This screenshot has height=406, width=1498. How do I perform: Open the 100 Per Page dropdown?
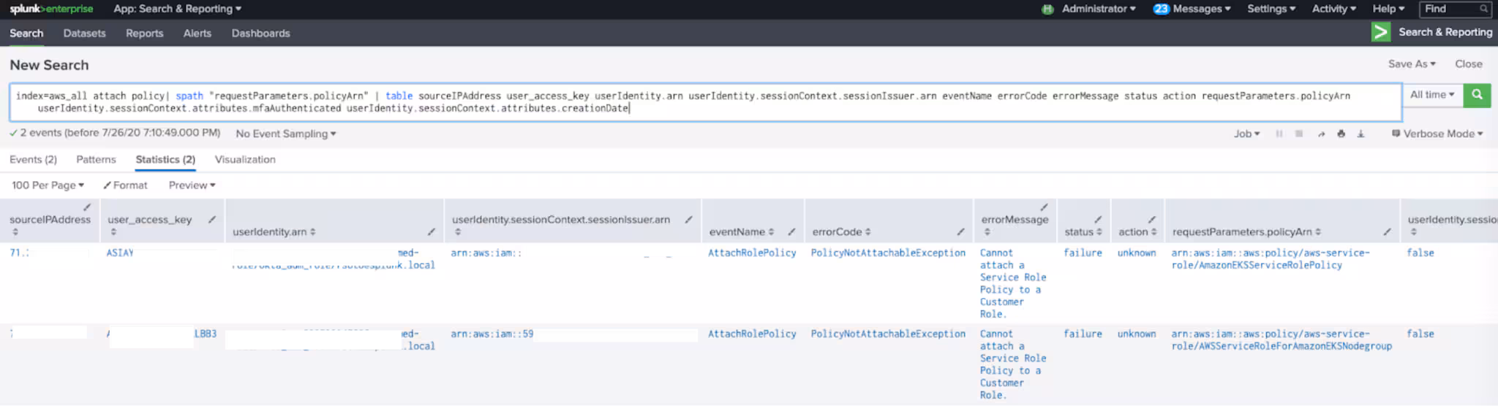click(x=48, y=185)
